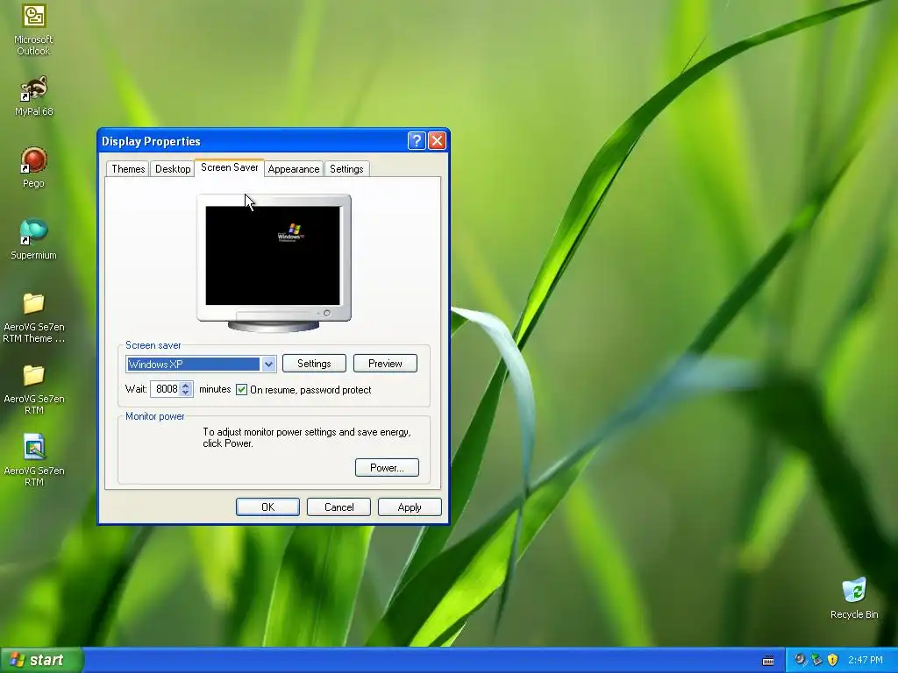Click the volume speaker tray icon
This screenshot has width=898, height=673.
(x=800, y=660)
